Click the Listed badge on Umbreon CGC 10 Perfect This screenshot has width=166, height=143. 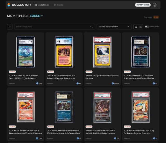(127, 72)
